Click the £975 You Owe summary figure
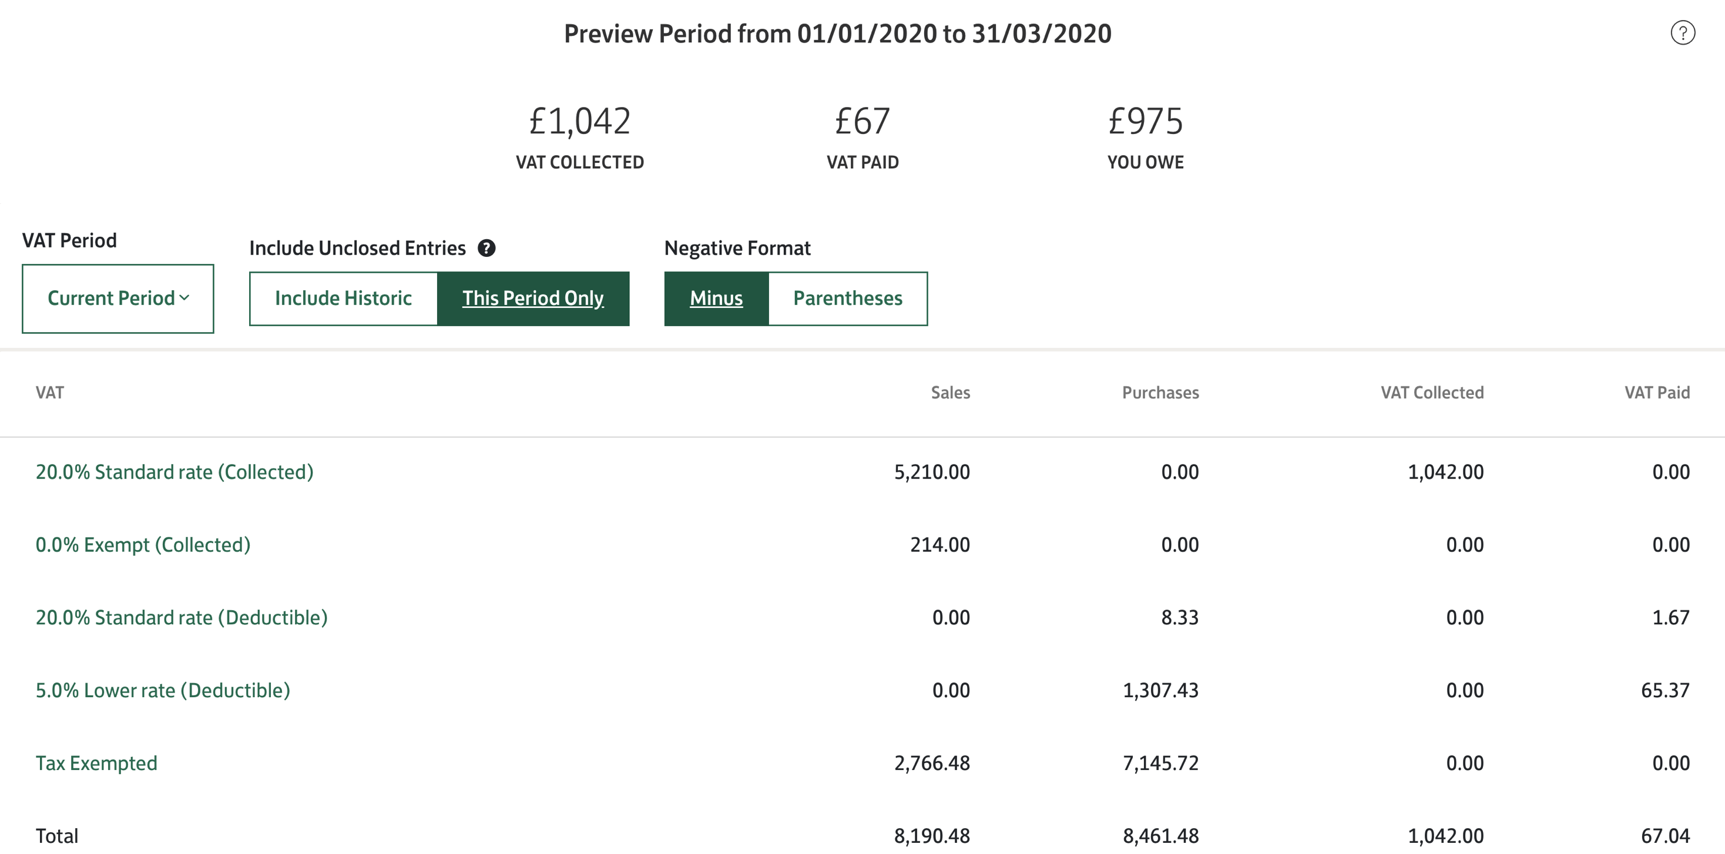The height and width of the screenshot is (854, 1725). pyautogui.click(x=1145, y=122)
